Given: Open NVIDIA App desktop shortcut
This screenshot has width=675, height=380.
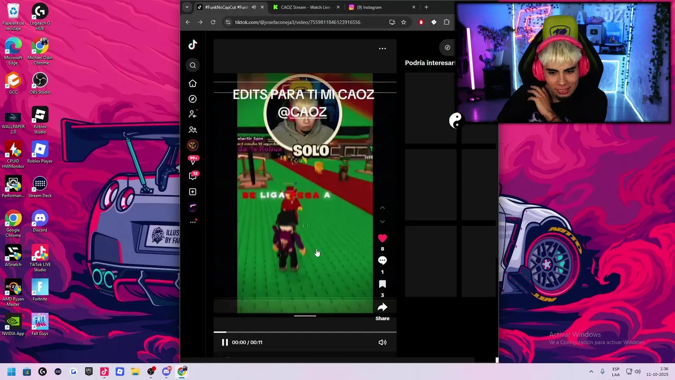Looking at the screenshot, I should click(x=13, y=325).
